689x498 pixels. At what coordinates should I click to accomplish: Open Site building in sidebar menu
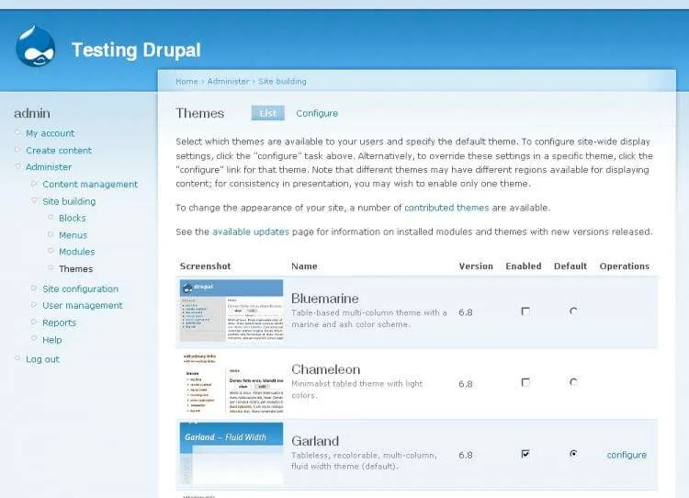coord(69,201)
